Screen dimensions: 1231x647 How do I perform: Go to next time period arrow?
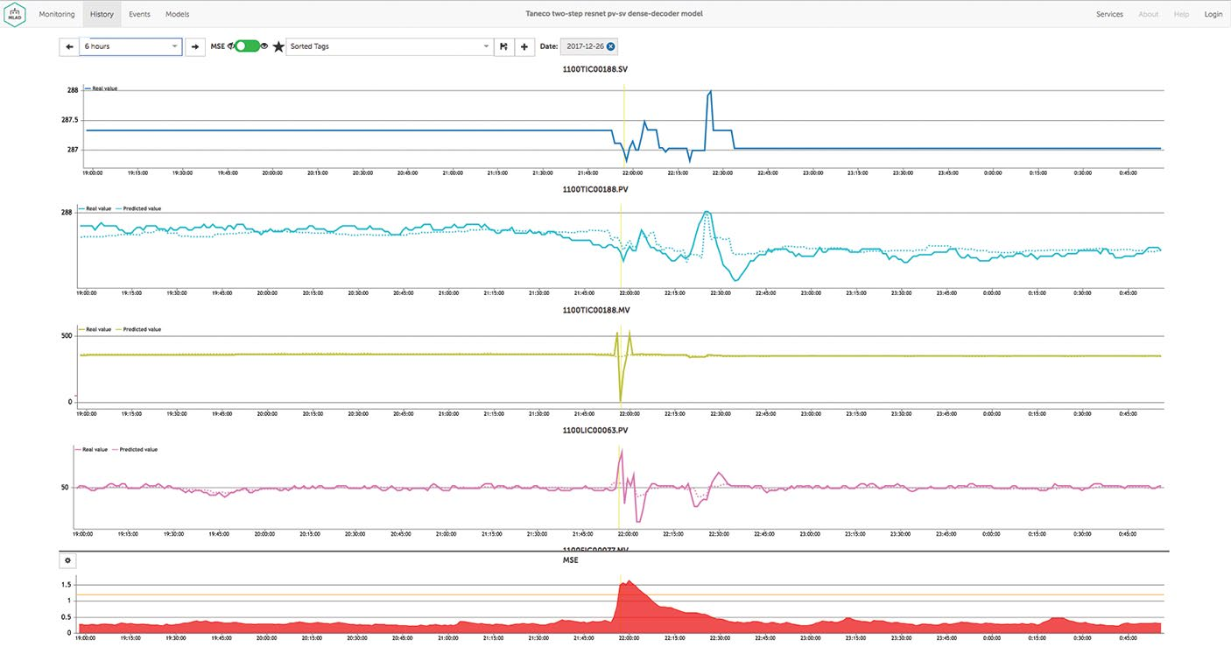point(194,46)
